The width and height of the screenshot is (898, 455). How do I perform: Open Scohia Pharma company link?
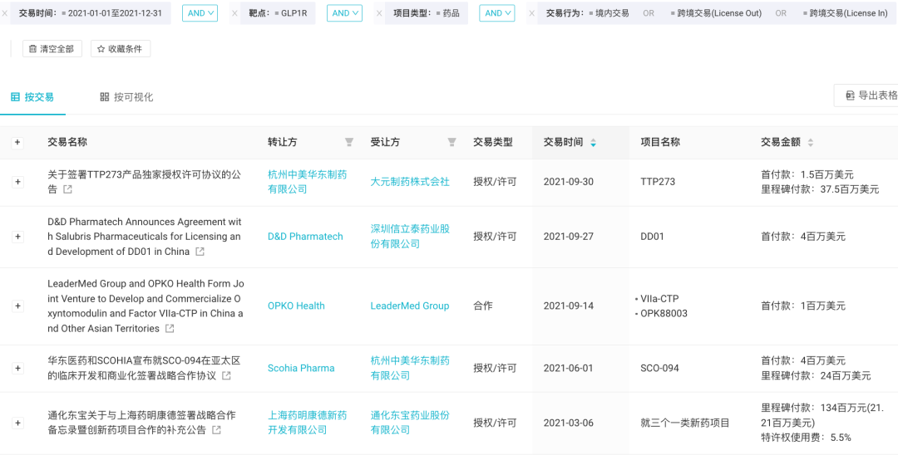(x=301, y=368)
